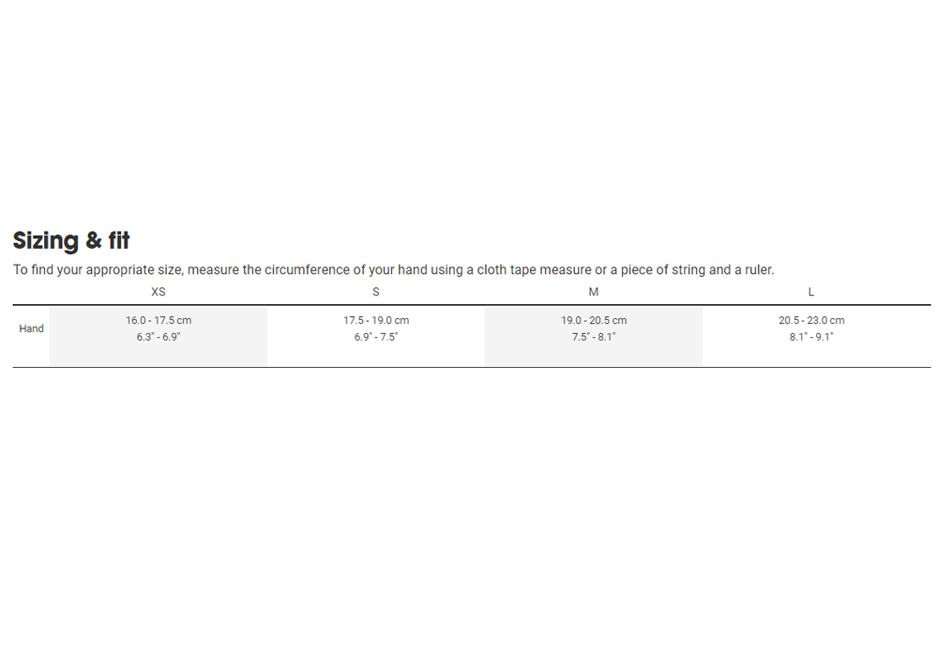This screenshot has width=938, height=671.
Task: Click the '20.5 - 23.0 cm' value
Action: 811,321
